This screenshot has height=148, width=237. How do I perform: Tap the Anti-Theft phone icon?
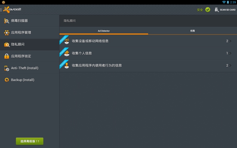6,68
